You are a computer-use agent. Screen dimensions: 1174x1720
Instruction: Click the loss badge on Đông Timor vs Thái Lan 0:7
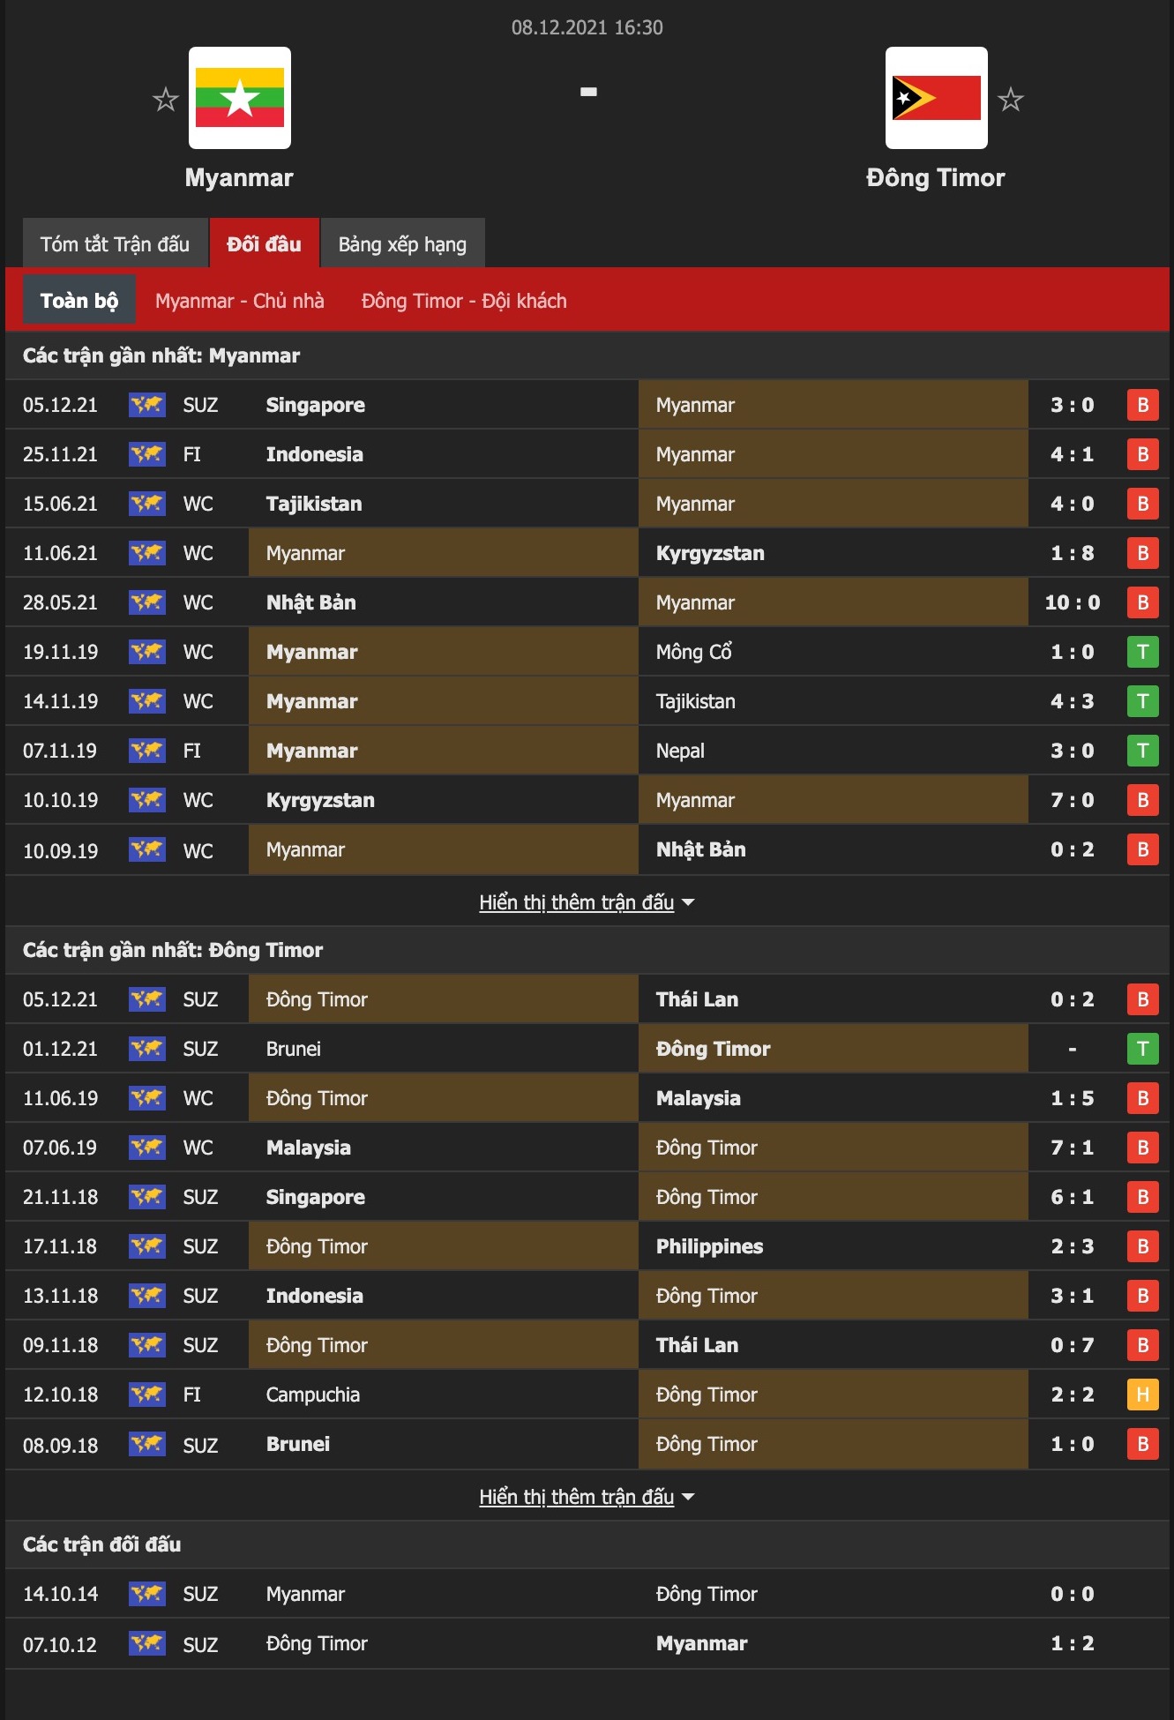pos(1142,1345)
